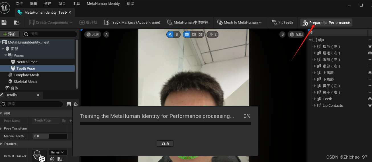Select the Template Mesh head icon
This screenshot has height=162, width=372.
pyautogui.click(x=10, y=75)
